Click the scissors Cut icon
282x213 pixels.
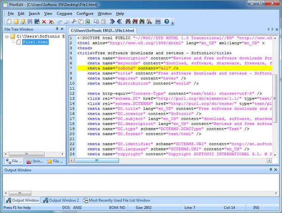pyautogui.click(x=74, y=22)
